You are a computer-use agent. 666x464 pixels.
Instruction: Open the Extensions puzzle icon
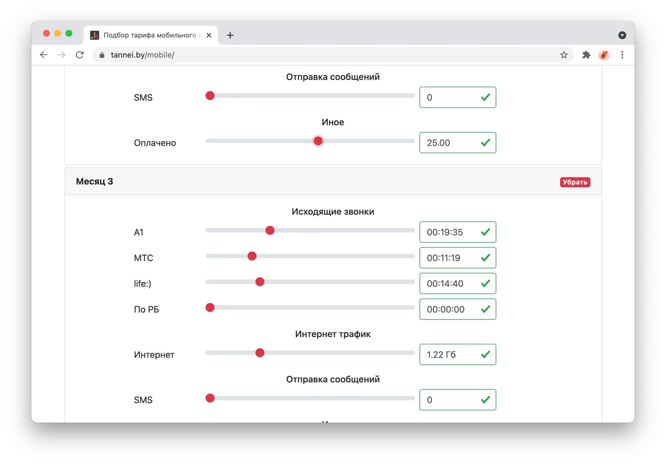(586, 55)
